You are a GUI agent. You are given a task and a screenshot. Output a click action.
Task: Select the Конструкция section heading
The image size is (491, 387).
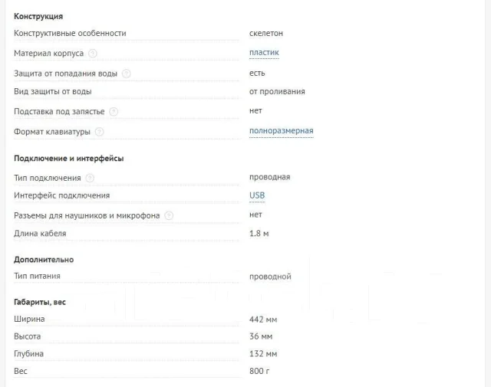(x=38, y=16)
